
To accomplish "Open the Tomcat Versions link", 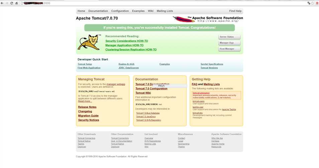I will click(x=209, y=68).
